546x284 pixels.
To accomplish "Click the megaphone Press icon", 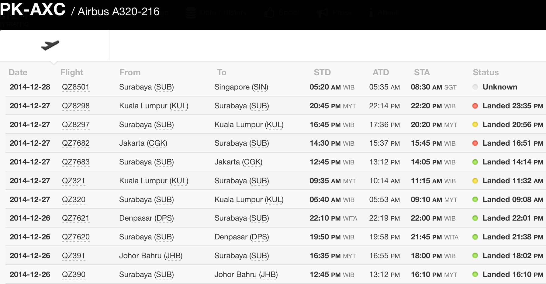I will (323, 13).
